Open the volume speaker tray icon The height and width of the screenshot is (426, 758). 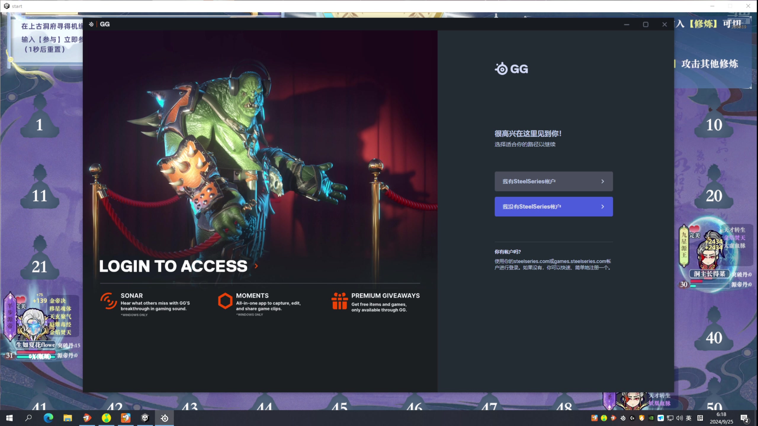tap(679, 418)
